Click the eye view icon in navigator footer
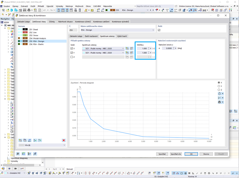 [9, 168]
